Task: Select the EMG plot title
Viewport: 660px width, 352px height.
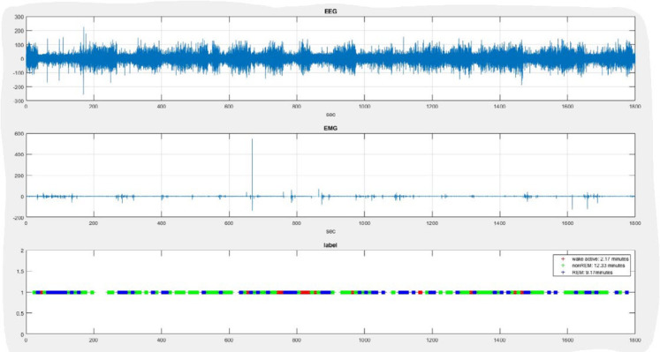Action: [330, 128]
